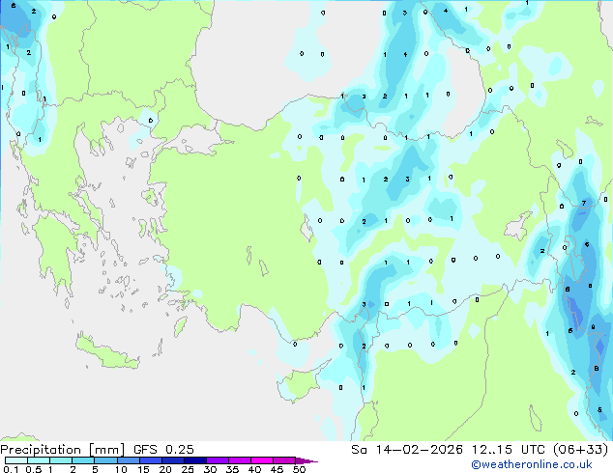Click the above-50 mm arrow tip of legend
The width and height of the screenshot is (613, 473).
(x=306, y=460)
